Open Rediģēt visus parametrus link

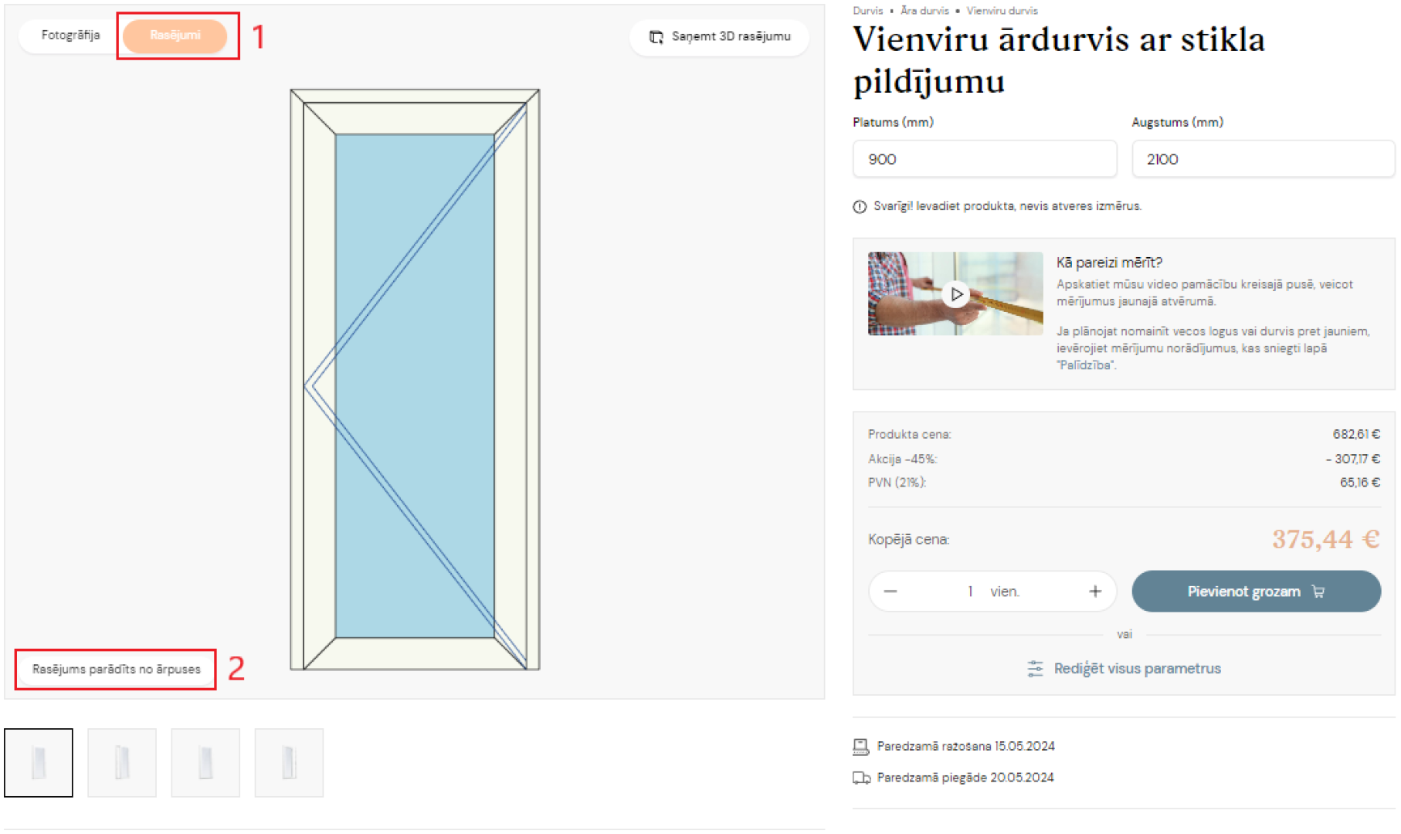(1138, 669)
